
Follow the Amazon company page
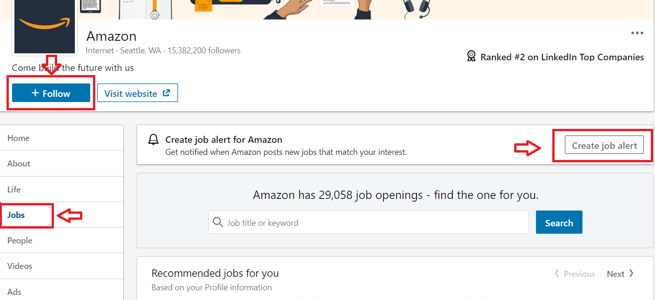click(51, 93)
